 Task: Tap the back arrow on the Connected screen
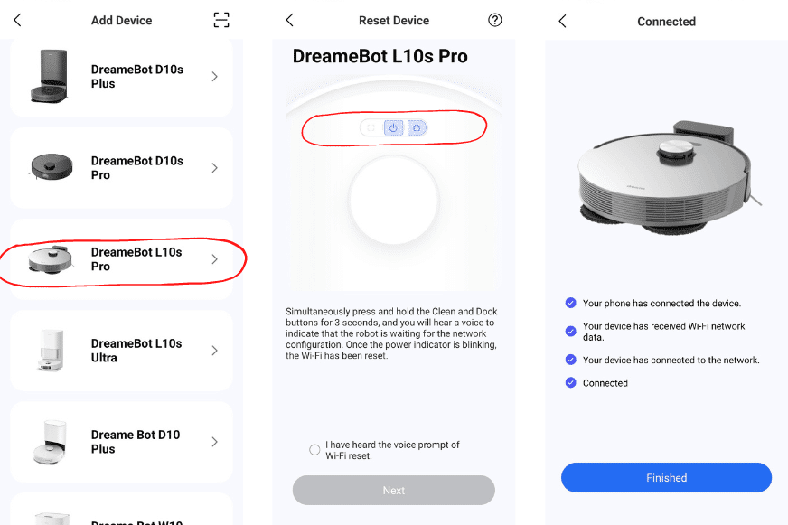(x=562, y=19)
